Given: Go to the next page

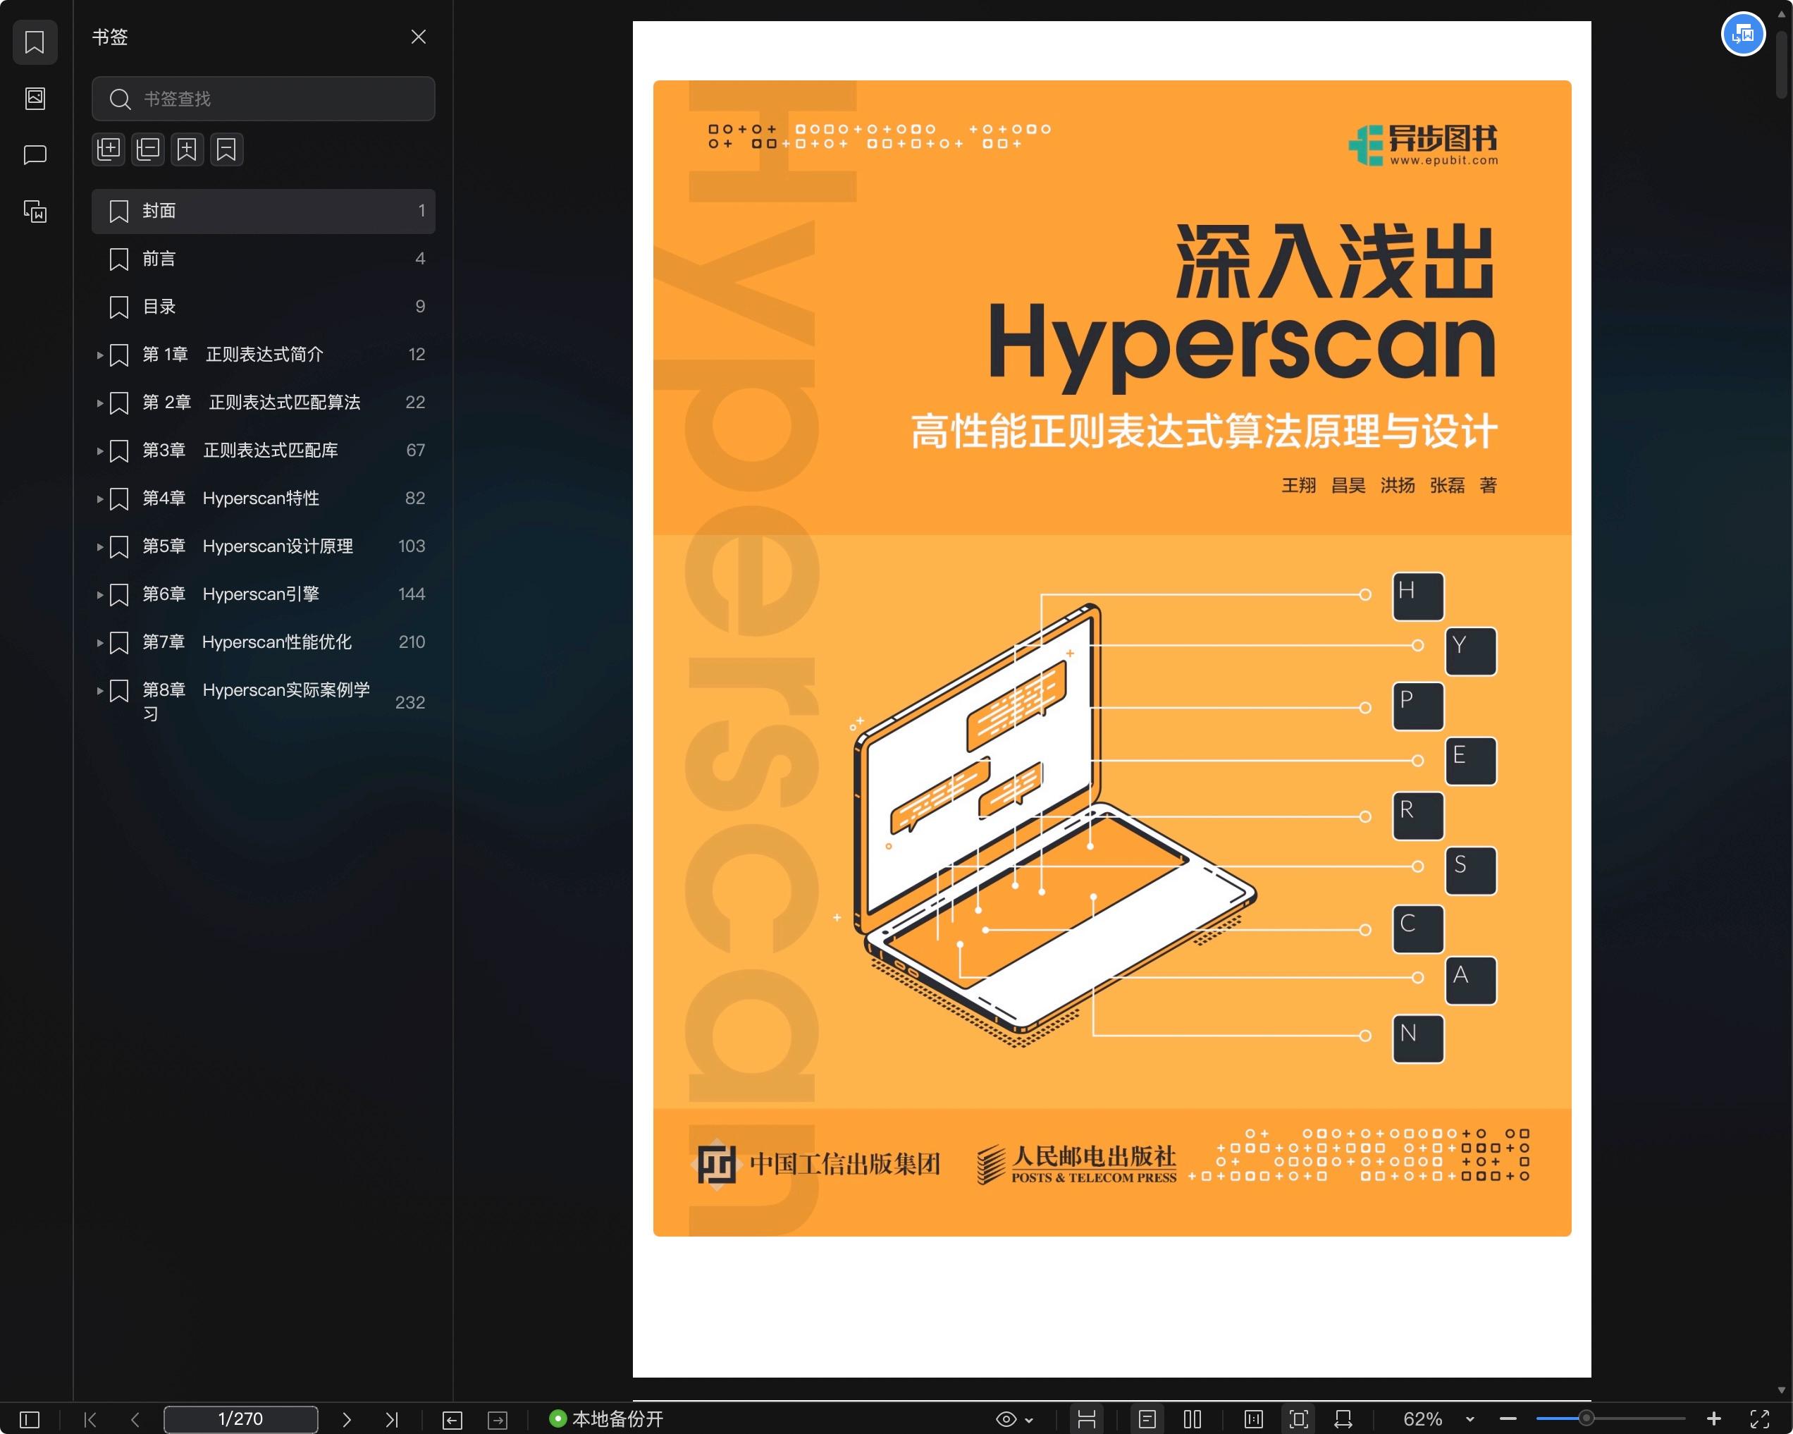Looking at the screenshot, I should coord(347,1419).
